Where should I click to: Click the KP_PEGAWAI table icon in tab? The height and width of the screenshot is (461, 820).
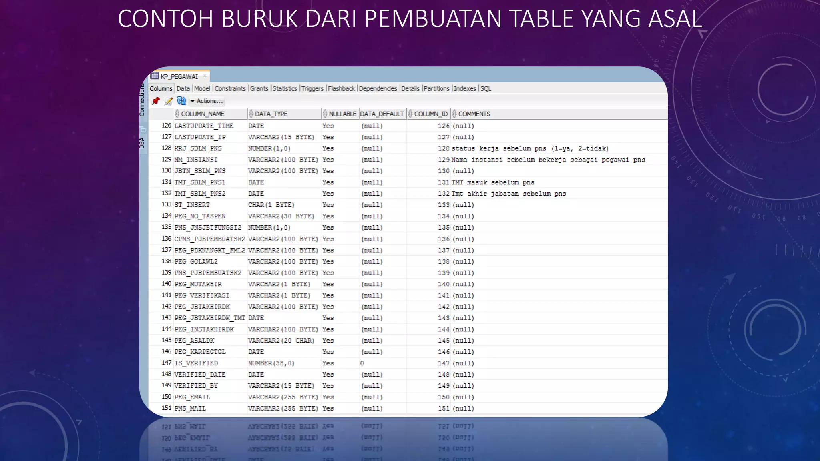pyautogui.click(x=155, y=76)
